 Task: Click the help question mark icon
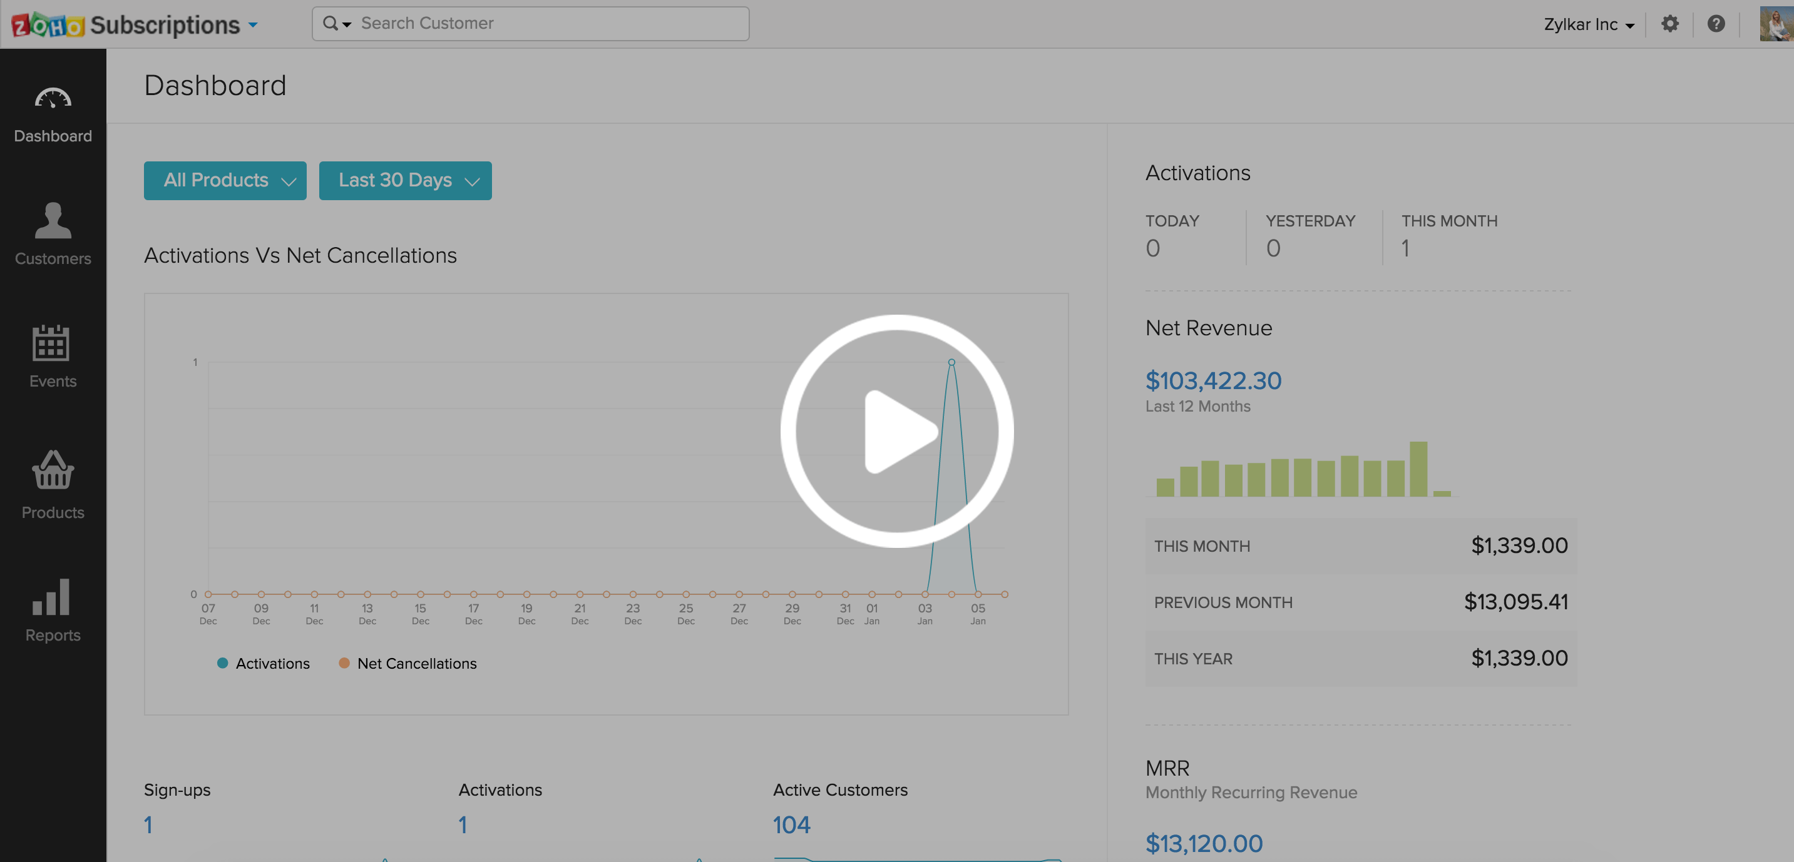click(x=1716, y=24)
